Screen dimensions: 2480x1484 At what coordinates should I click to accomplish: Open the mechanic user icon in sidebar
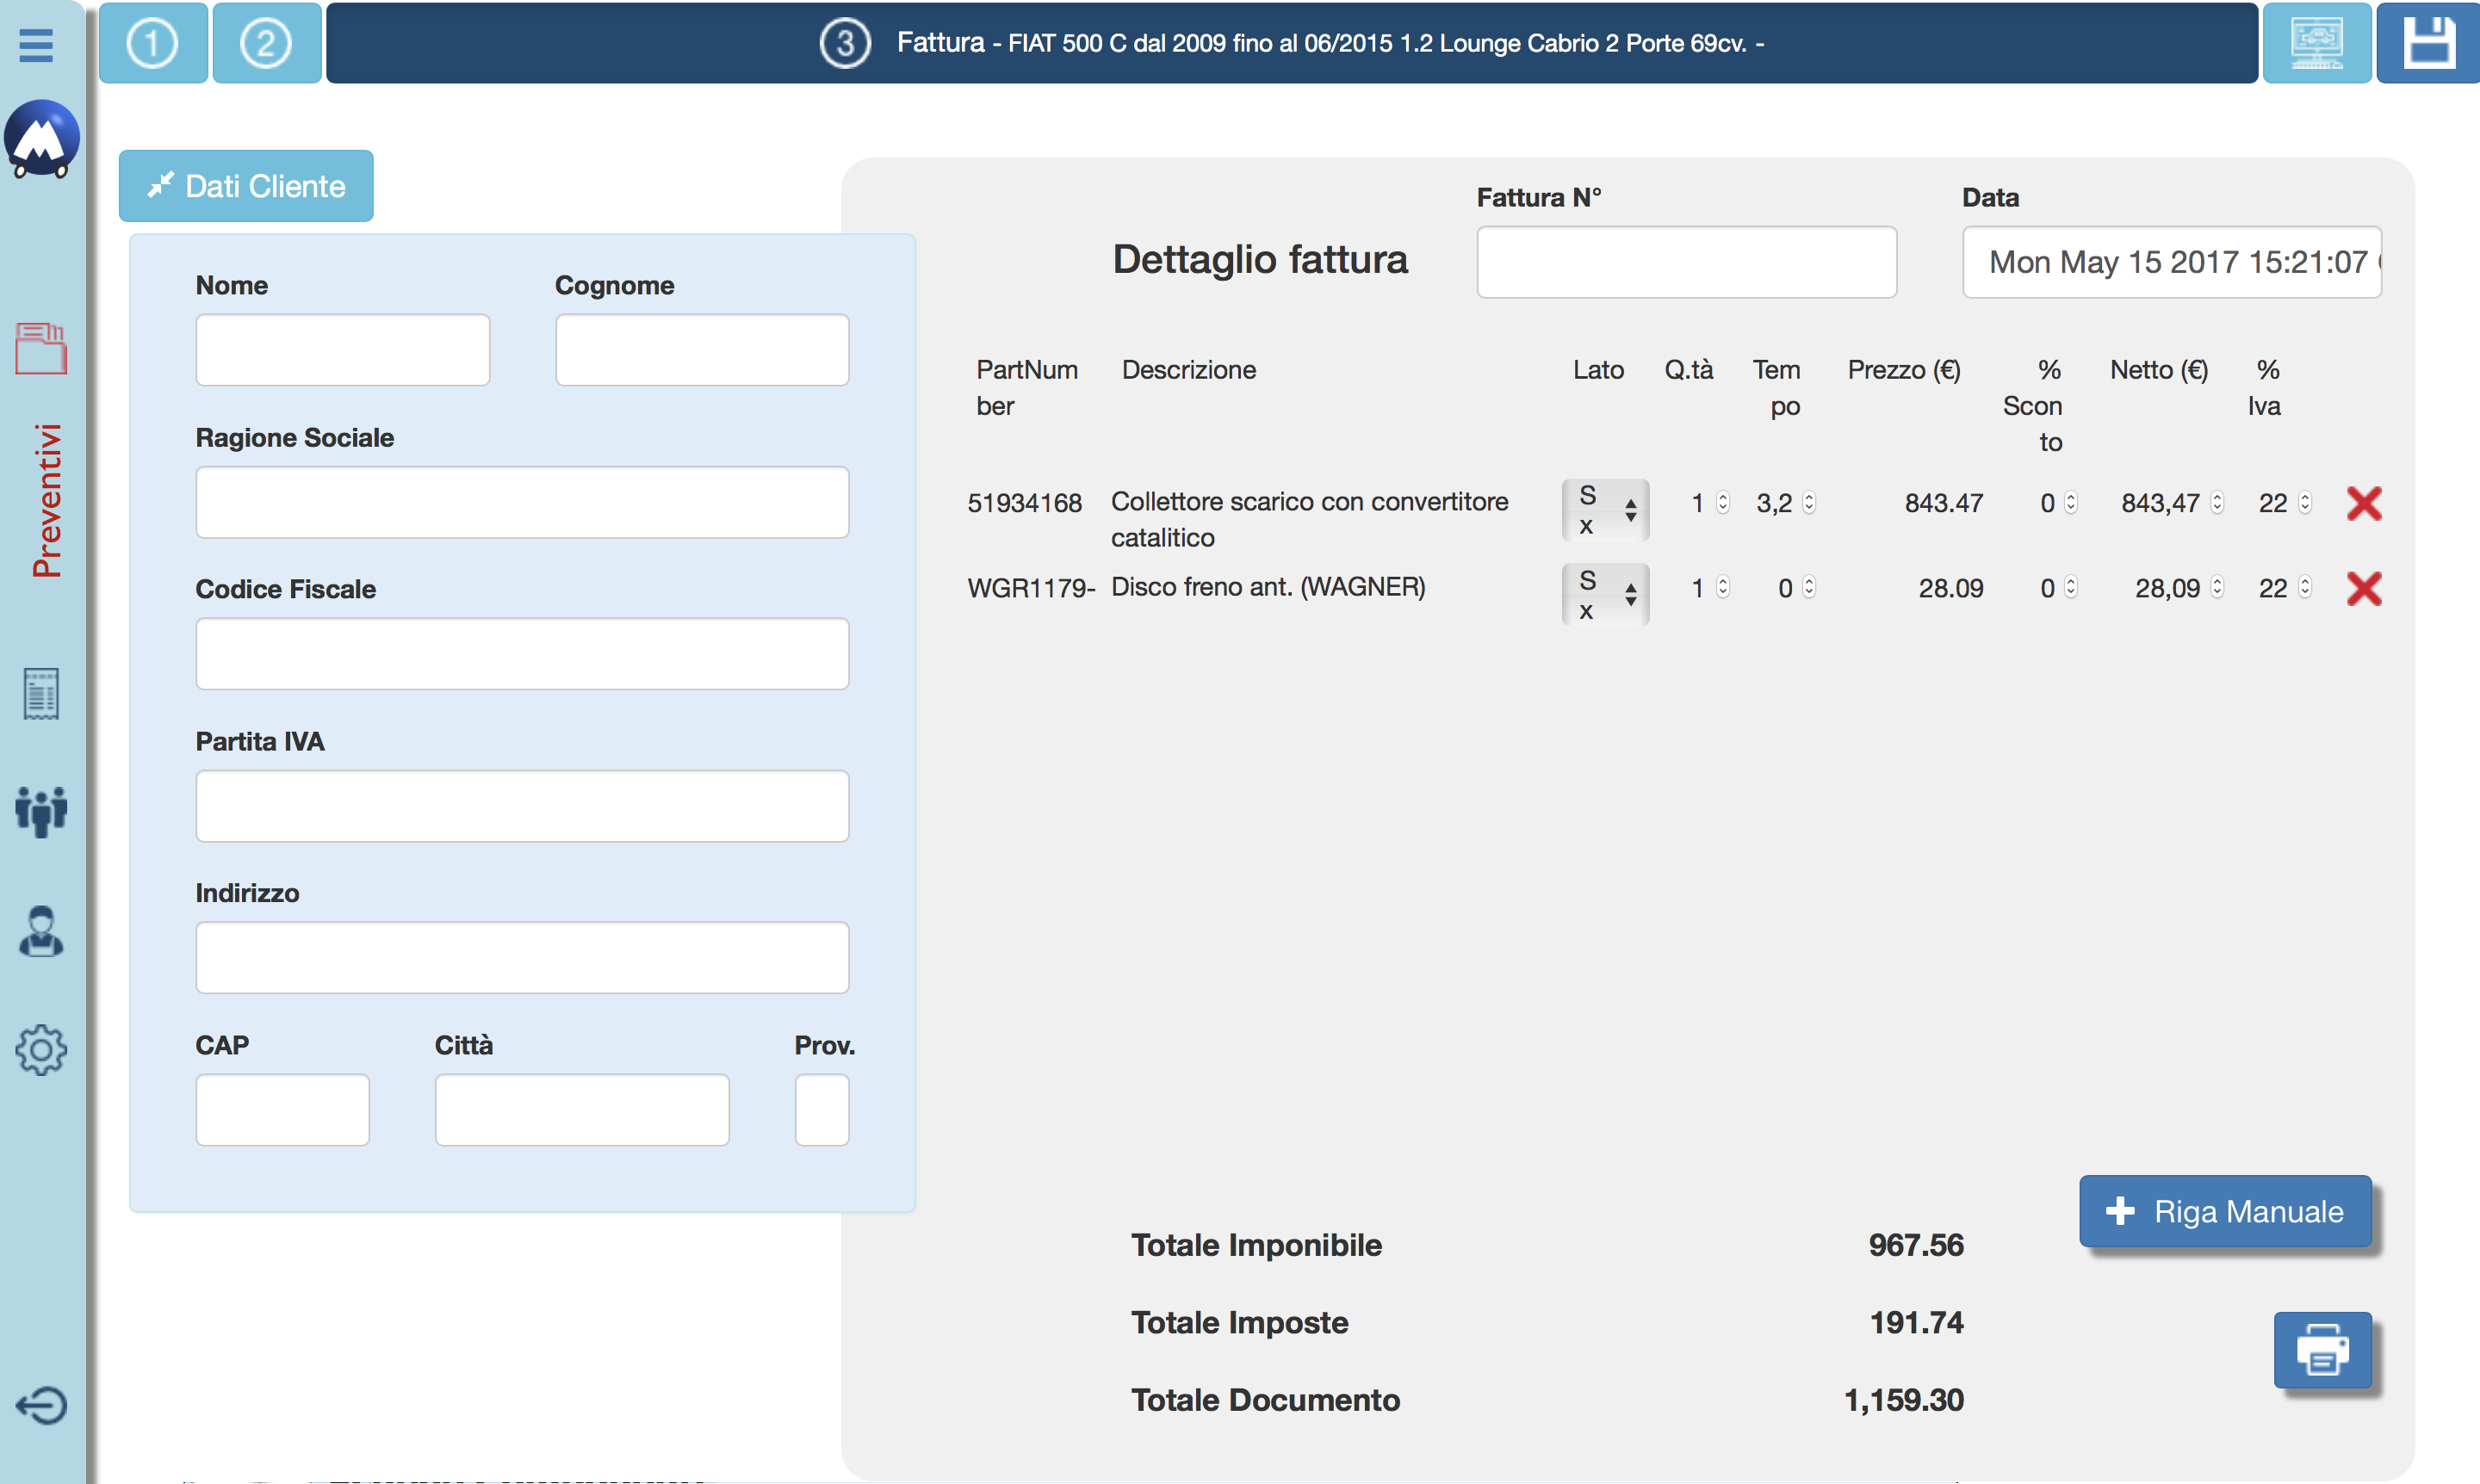[41, 932]
